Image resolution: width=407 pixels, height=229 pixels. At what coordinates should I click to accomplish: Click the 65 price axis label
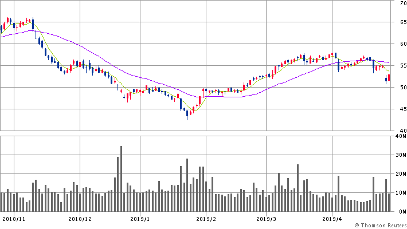click(403, 22)
